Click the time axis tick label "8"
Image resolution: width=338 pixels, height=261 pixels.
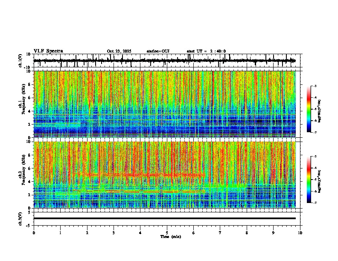(x=247, y=233)
